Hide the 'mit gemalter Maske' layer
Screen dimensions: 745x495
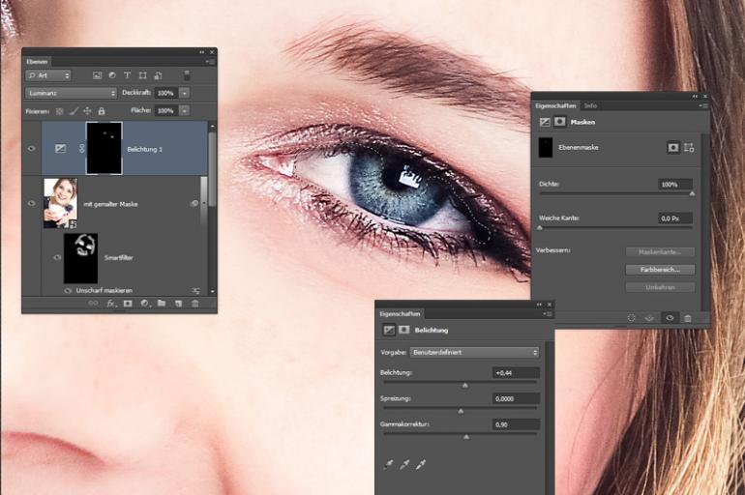[x=31, y=203]
